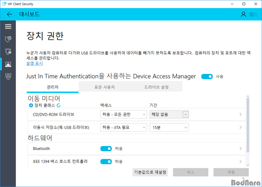This screenshot has height=187, width=262.
Task: Open the shield gear sidebar icon
Action: pyautogui.click(x=8, y=76)
